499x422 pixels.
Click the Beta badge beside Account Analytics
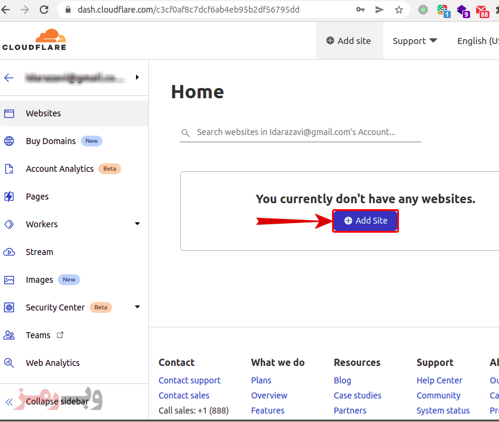(x=110, y=169)
